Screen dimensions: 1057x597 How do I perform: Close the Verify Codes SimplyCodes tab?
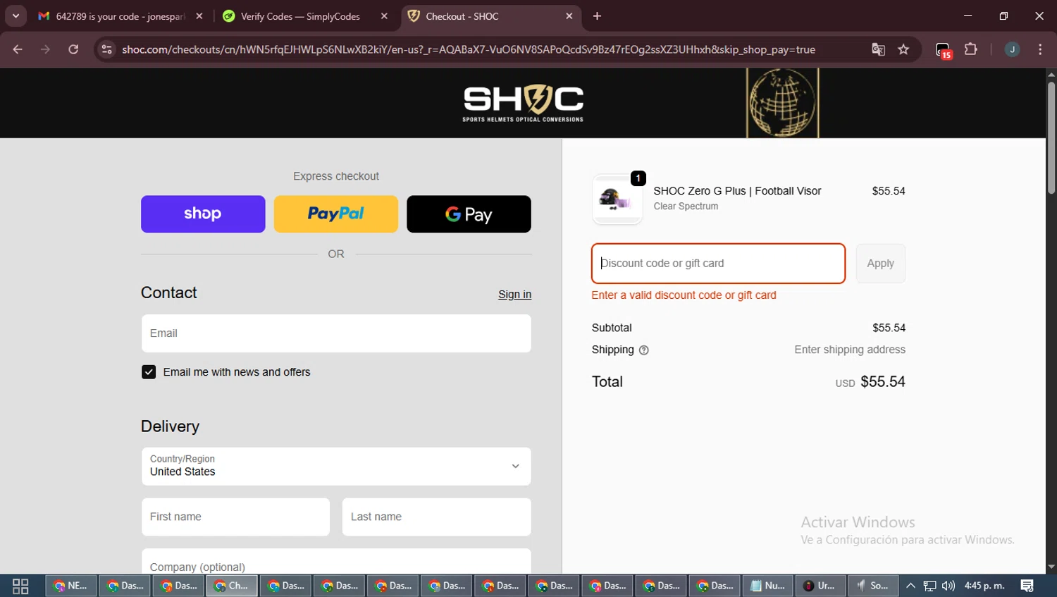384,16
